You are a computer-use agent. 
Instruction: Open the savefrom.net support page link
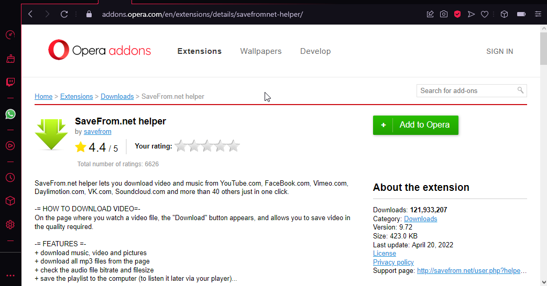click(472, 271)
